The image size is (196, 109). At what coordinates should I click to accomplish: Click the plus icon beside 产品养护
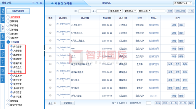[x=11, y=75]
